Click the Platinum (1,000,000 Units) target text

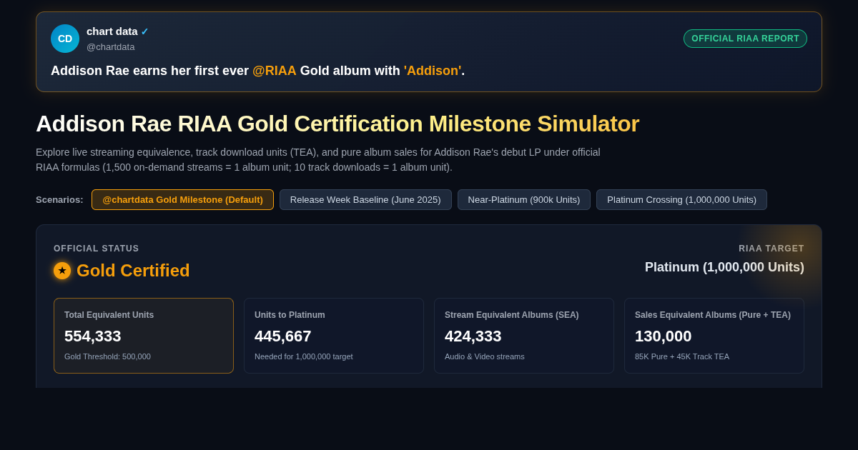pos(724,267)
